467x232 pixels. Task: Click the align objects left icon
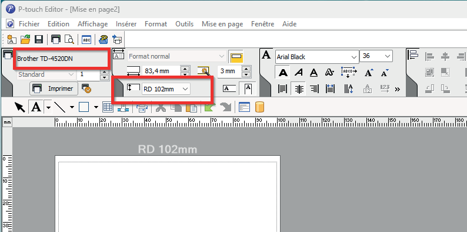pos(429,56)
